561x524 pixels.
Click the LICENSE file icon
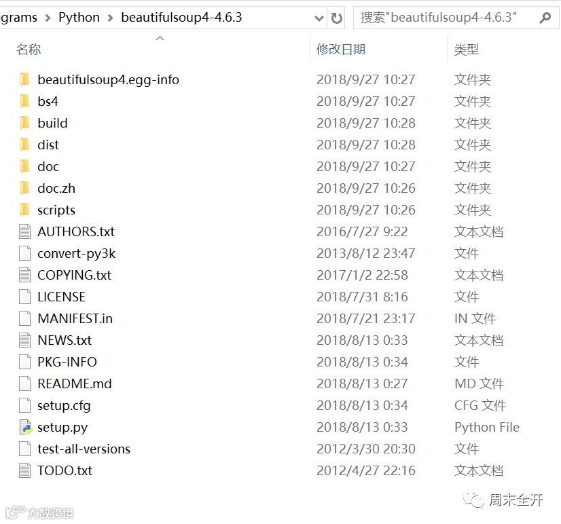point(24,297)
